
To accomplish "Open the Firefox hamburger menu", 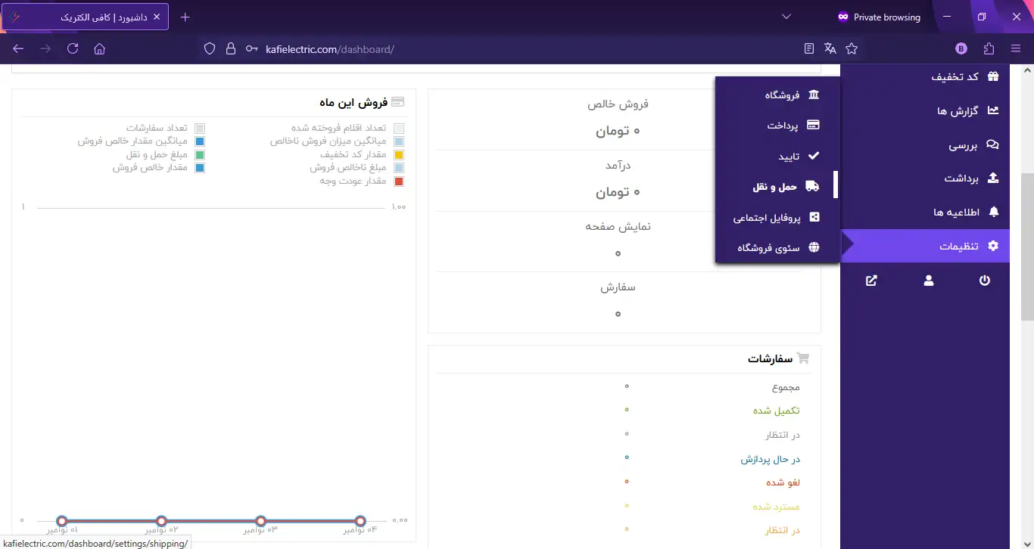I will pos(1017,48).
